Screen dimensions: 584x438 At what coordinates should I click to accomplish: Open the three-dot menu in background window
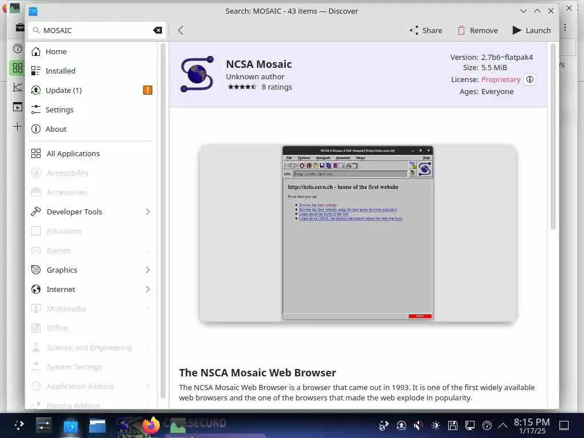click(x=565, y=27)
